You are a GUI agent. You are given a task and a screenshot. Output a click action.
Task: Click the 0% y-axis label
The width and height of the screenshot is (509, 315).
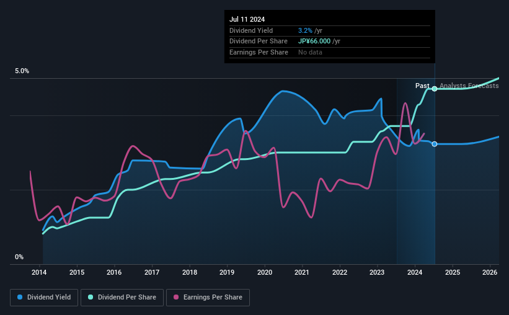point(19,257)
